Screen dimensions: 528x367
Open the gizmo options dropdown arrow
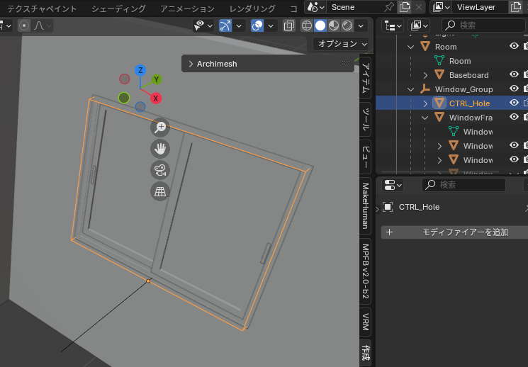pos(239,26)
